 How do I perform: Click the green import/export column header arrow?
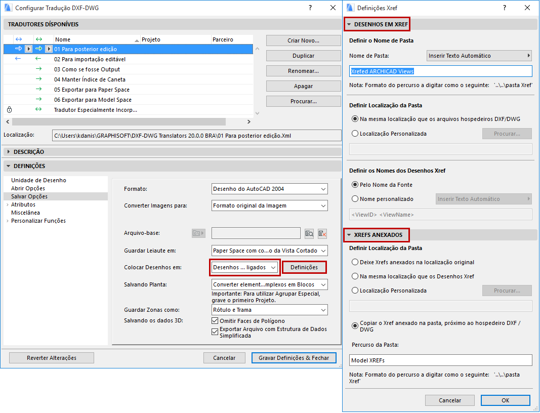click(39, 39)
